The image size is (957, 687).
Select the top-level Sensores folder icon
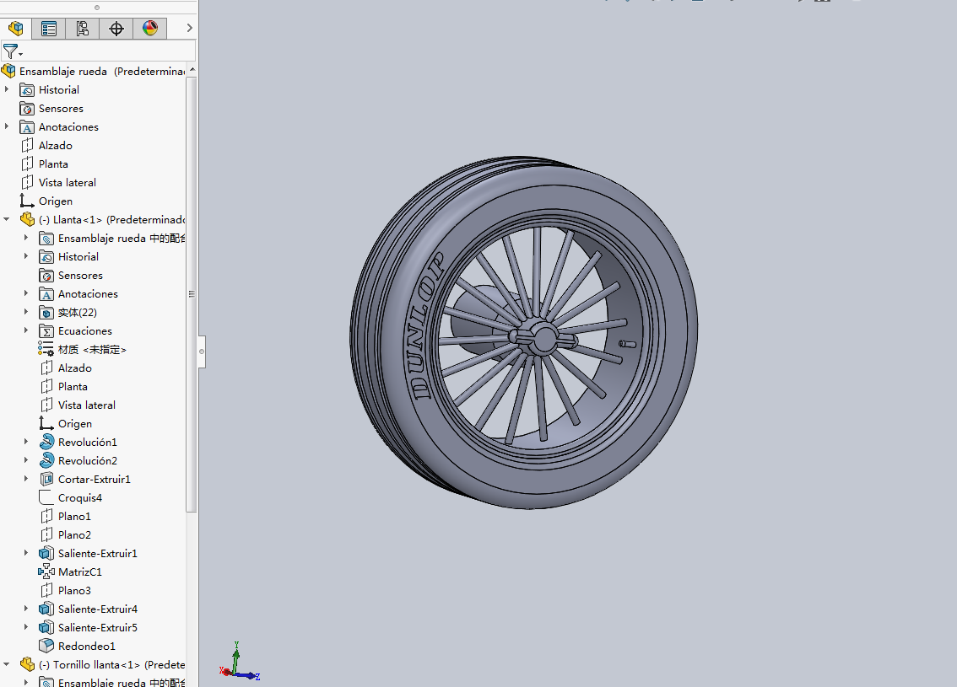(27, 109)
